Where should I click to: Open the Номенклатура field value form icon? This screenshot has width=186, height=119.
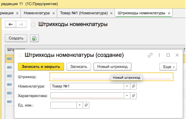coord(133,86)
